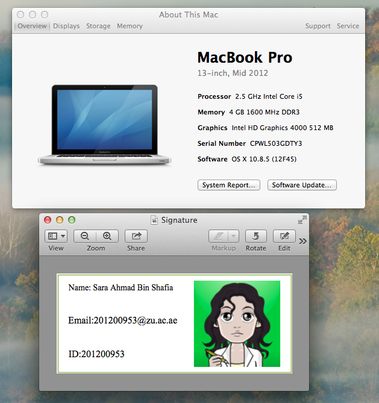379x403 pixels.
Task: Close the About This Mac window
Action: point(20,14)
